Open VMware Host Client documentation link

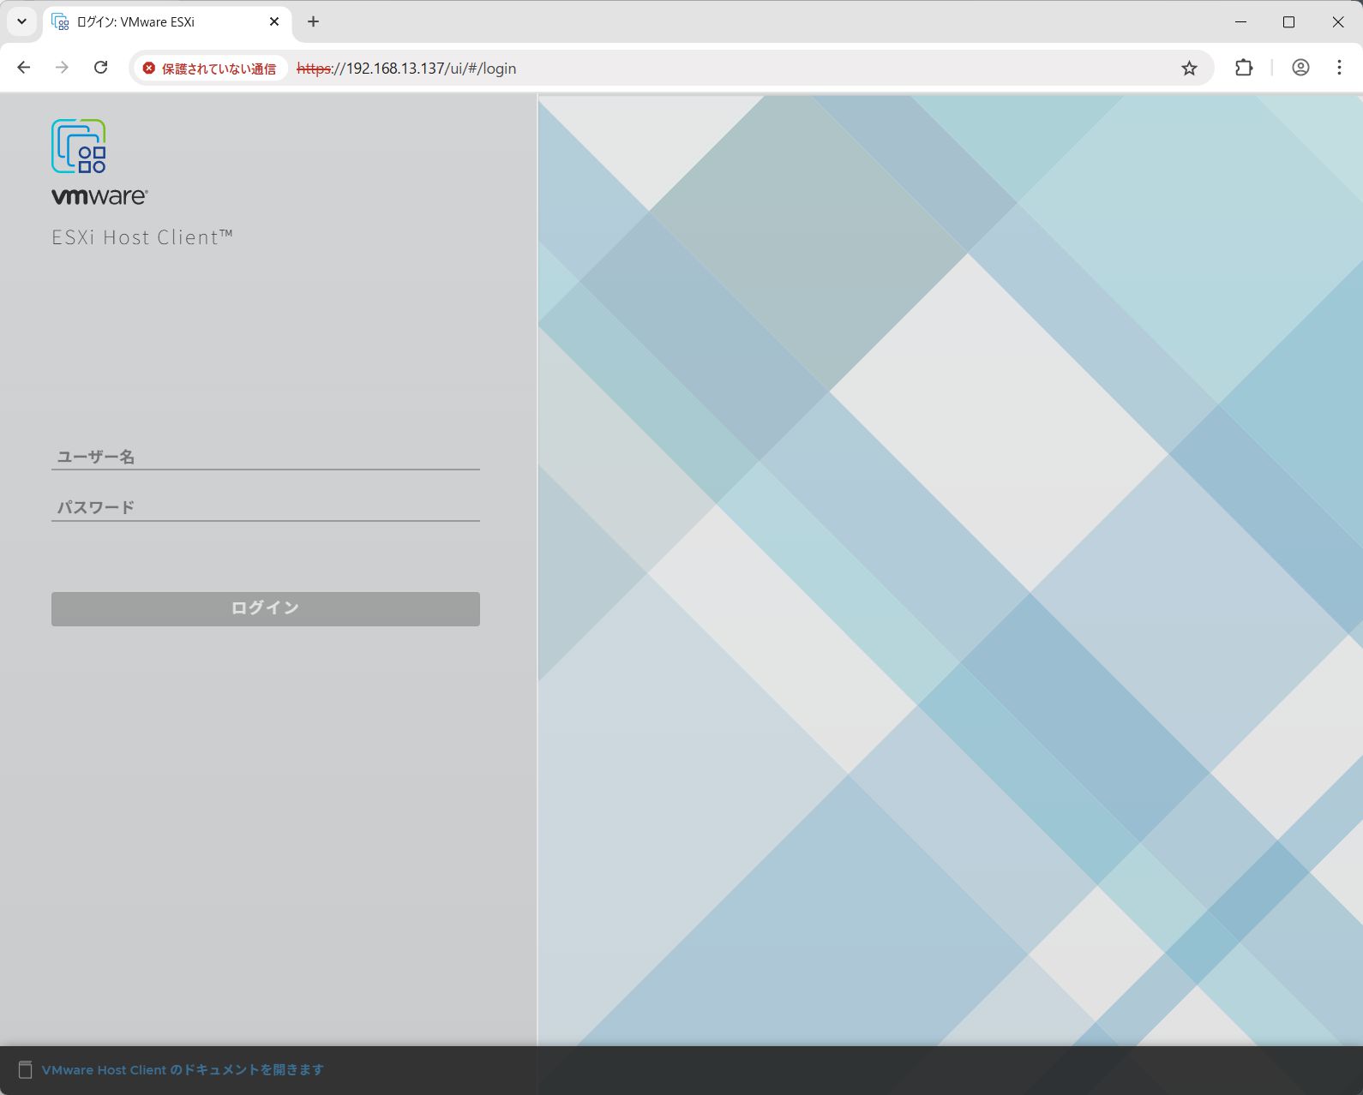click(183, 1069)
